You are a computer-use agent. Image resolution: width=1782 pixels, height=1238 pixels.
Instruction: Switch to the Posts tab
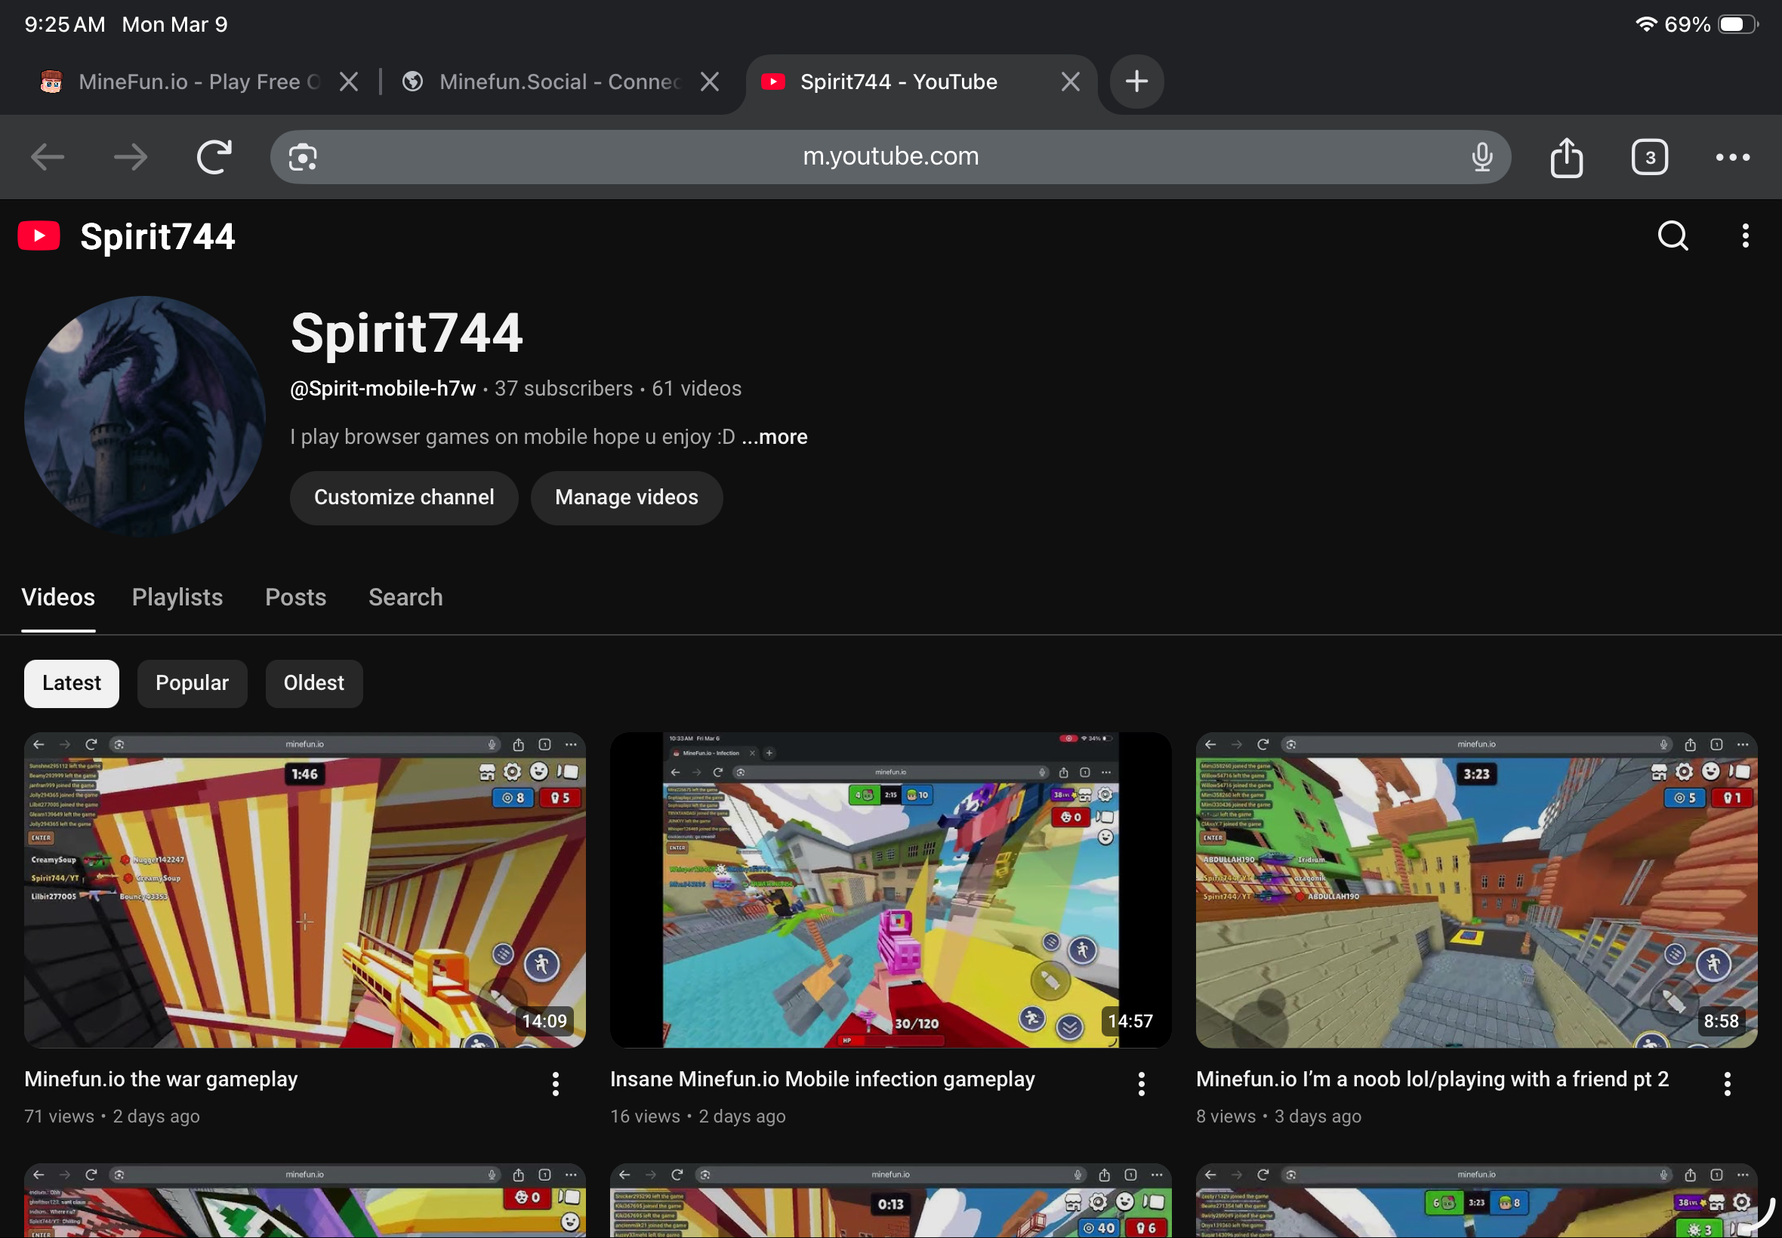[295, 597]
